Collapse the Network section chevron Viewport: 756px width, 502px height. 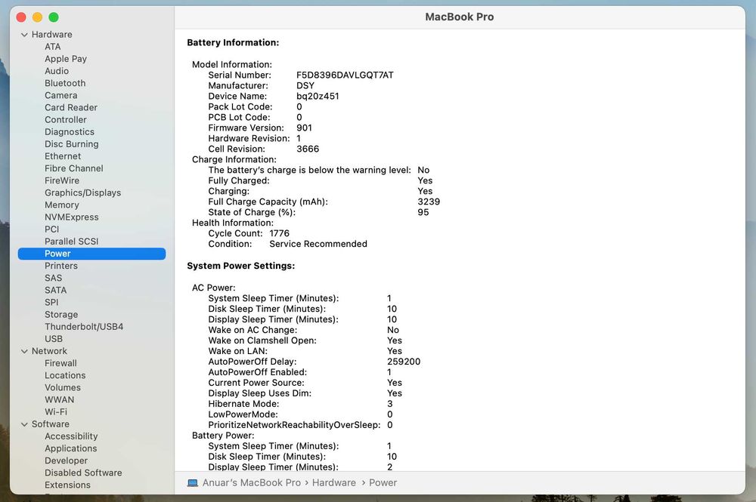tap(24, 351)
